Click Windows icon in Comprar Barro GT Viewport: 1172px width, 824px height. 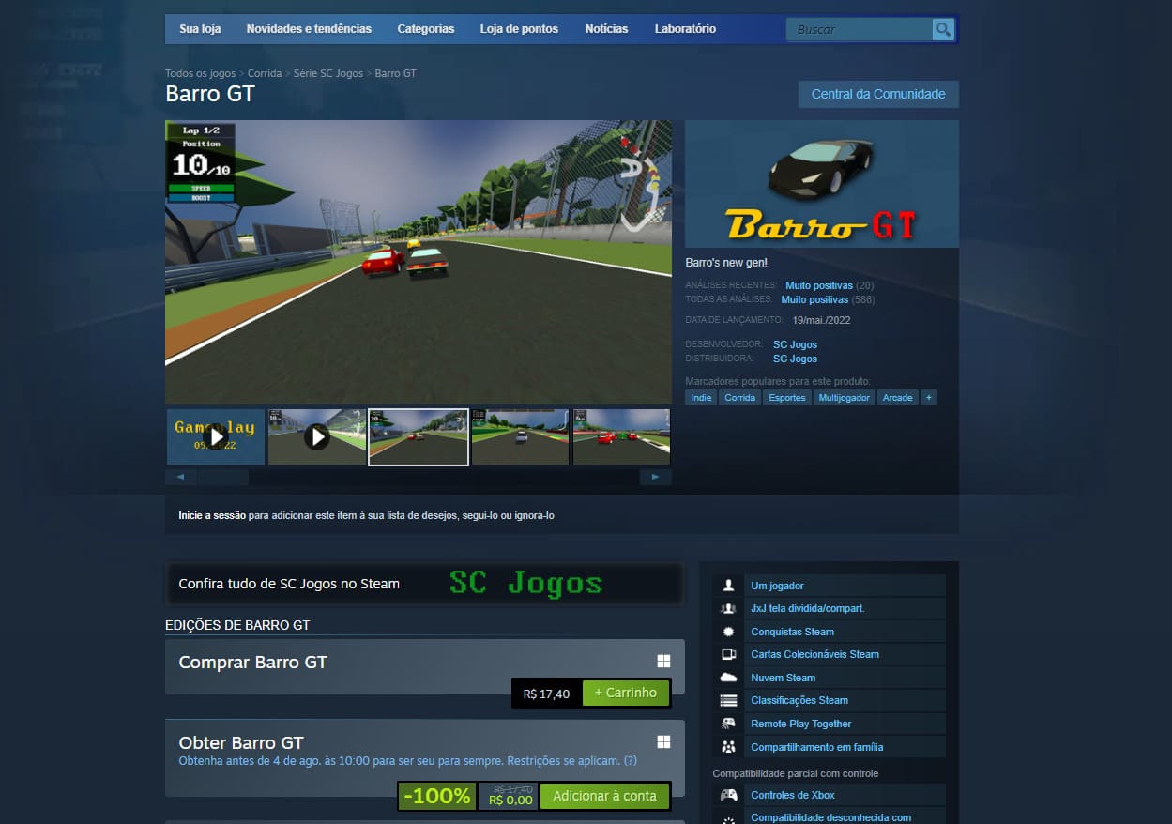(x=663, y=661)
